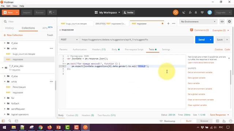Screen dimensions: 234x131
Task: Open new window options icon
Action: click(52, 12)
